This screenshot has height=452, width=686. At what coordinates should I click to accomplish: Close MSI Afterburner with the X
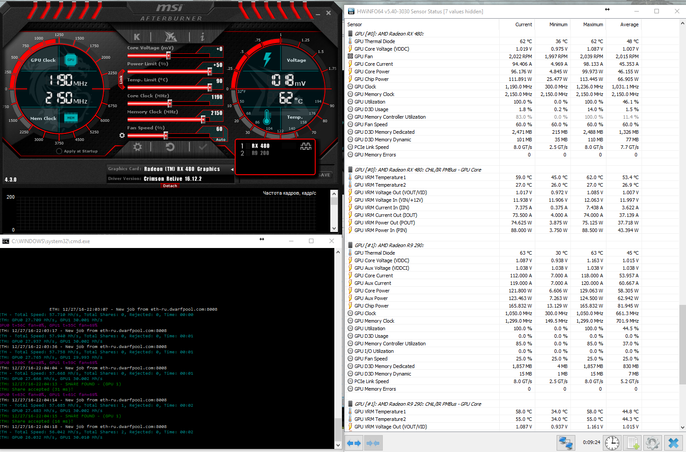click(x=329, y=13)
